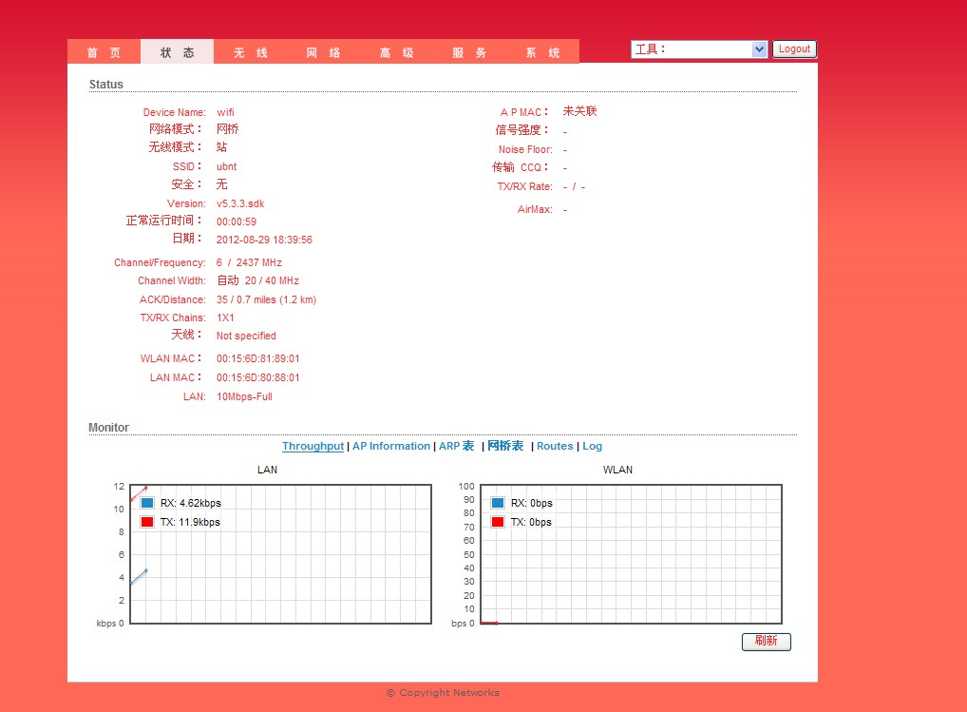Viewport: 967px width, 712px height.
Task: Open the 高级 advanced tab
Action: click(396, 52)
